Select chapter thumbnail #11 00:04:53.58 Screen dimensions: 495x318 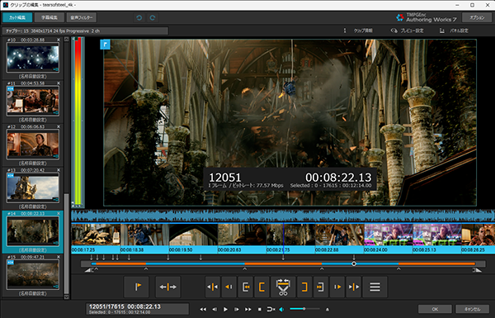33,101
